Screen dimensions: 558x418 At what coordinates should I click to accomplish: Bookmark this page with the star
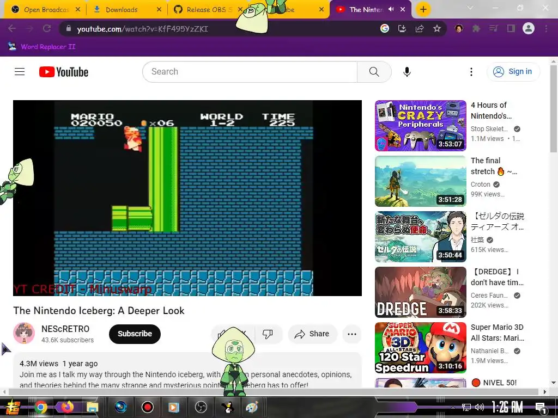437,28
